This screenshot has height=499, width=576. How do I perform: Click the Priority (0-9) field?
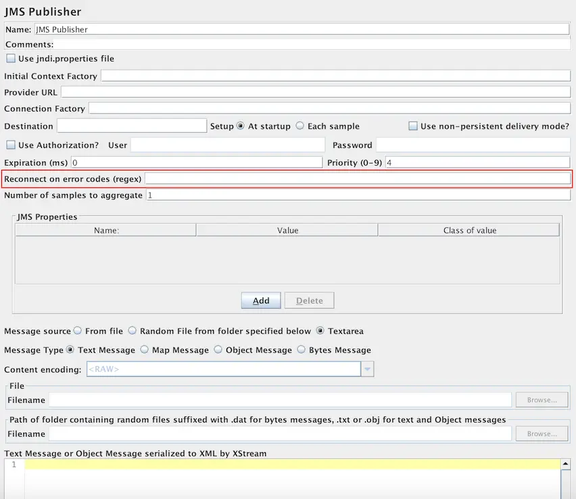(x=477, y=162)
